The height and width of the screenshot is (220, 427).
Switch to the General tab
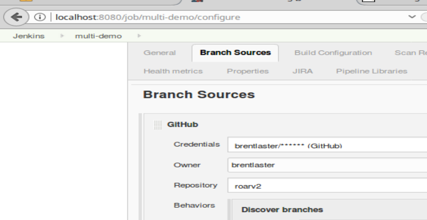[159, 53]
